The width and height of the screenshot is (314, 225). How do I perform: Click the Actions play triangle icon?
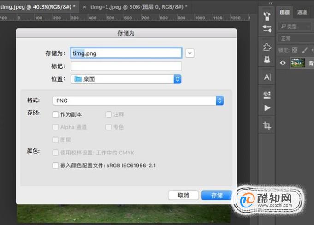click(267, 108)
